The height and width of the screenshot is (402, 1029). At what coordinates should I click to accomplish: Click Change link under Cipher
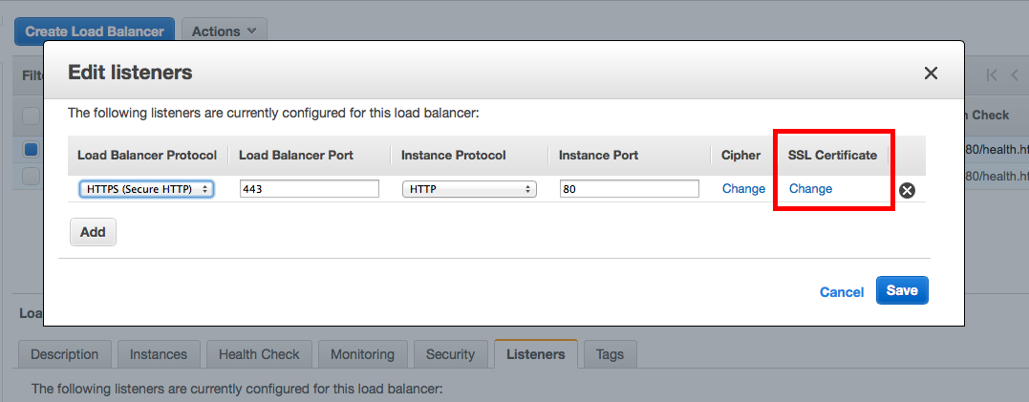pos(743,189)
